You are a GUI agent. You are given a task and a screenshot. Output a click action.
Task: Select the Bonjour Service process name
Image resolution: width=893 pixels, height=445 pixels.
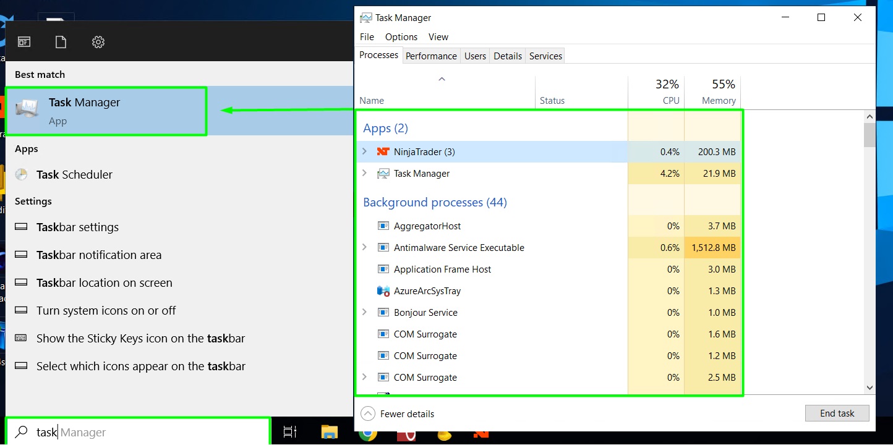coord(425,312)
